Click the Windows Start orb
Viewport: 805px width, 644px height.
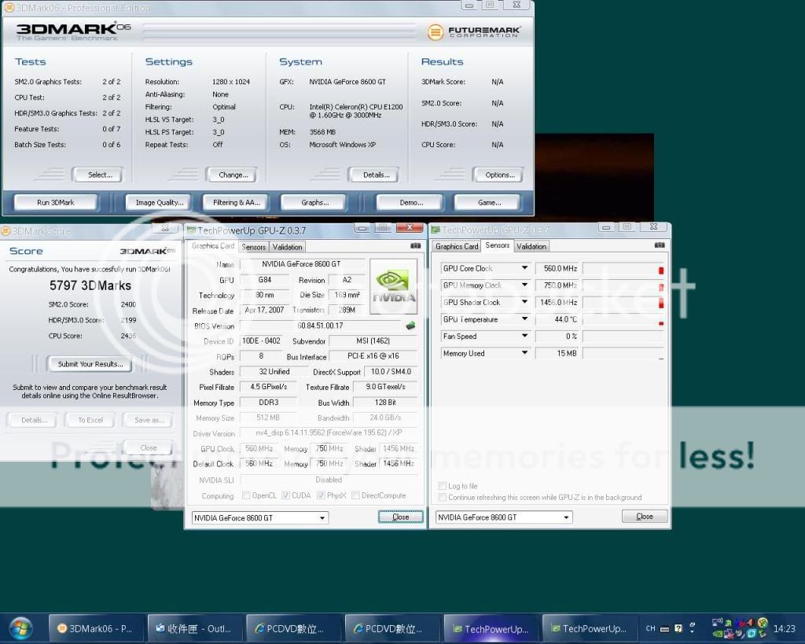pyautogui.click(x=20, y=628)
